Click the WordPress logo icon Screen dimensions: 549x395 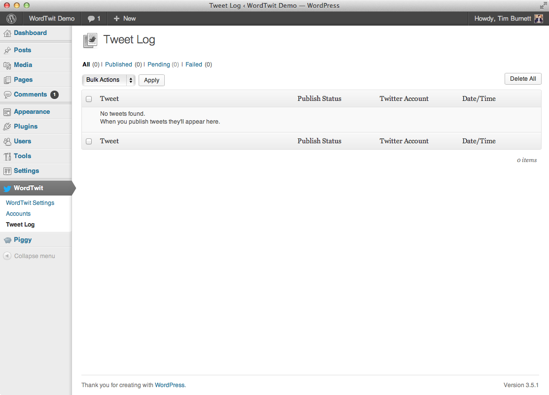pos(11,19)
